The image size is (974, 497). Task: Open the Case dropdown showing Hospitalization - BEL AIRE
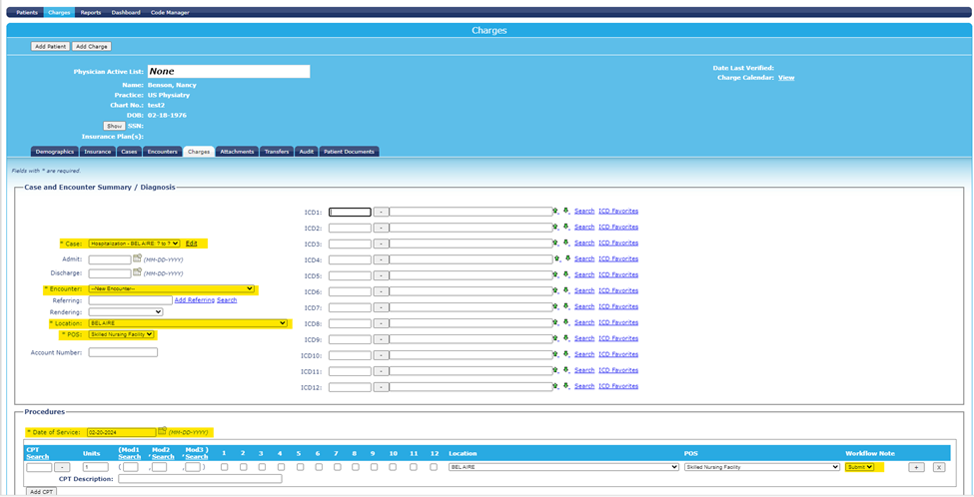pyautogui.click(x=134, y=244)
